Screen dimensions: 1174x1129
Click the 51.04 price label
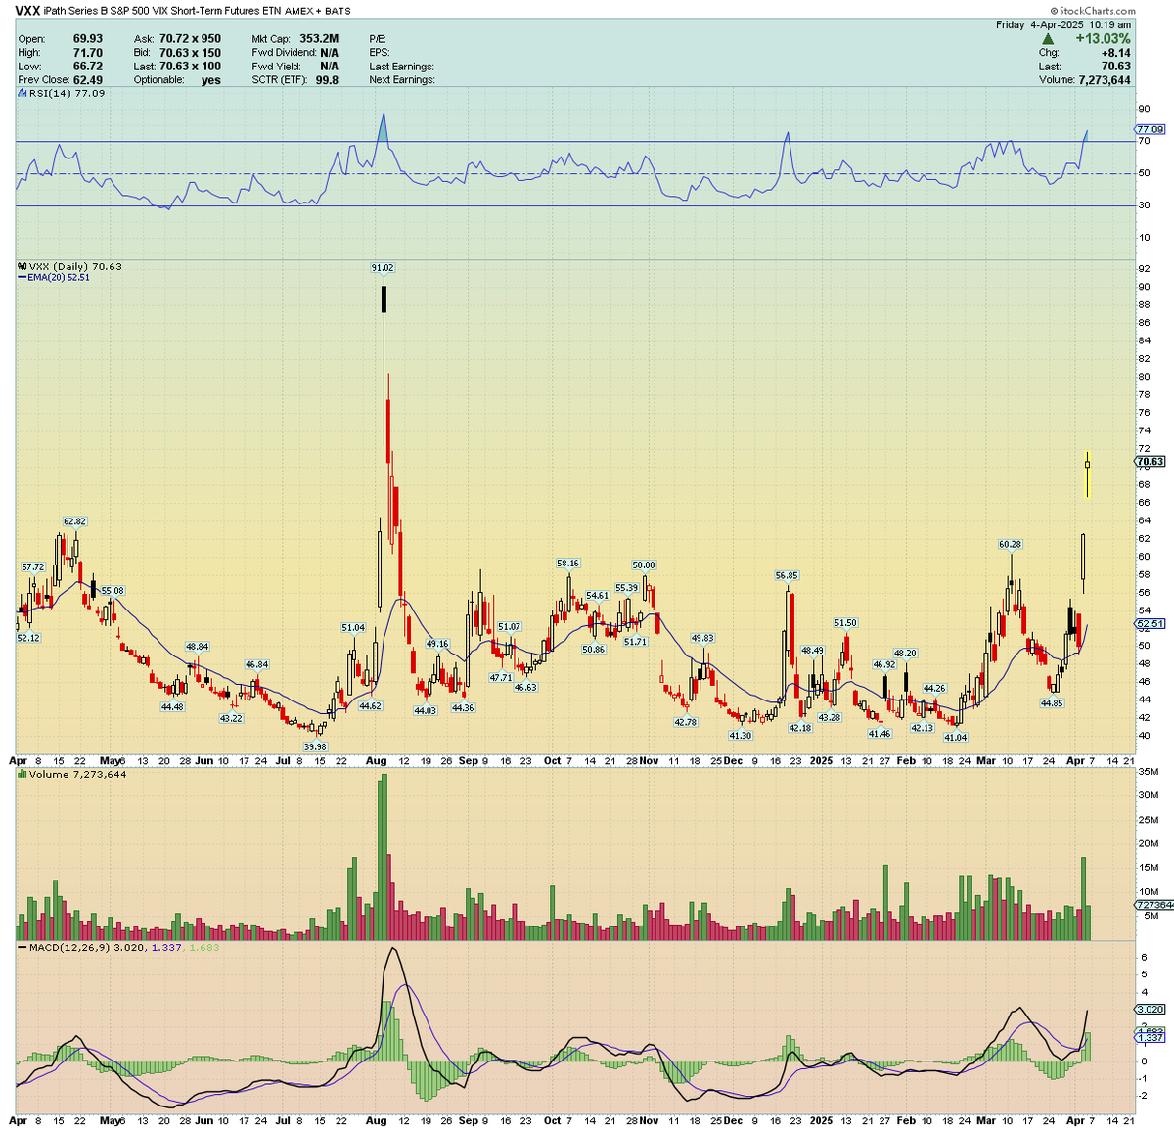point(353,627)
